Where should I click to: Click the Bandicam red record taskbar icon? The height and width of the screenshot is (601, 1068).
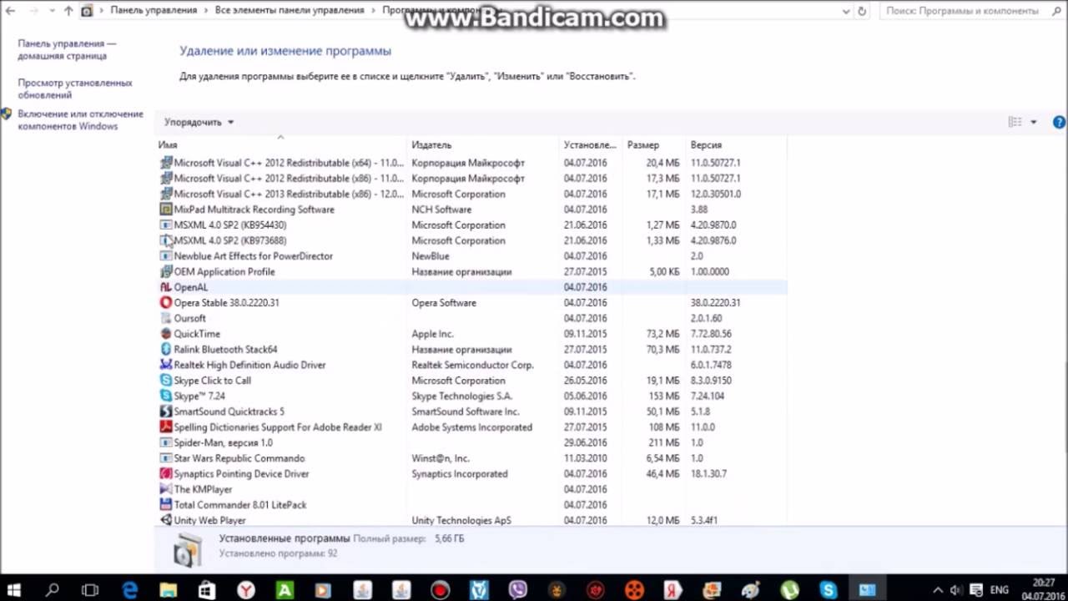[440, 589]
